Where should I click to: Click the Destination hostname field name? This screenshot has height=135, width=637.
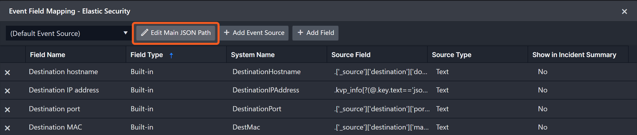63,72
